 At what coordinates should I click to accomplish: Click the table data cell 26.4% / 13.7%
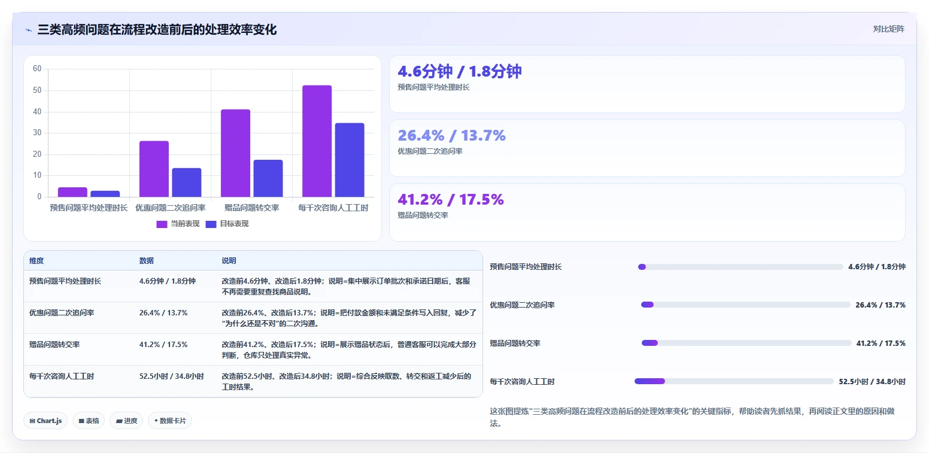tap(163, 312)
